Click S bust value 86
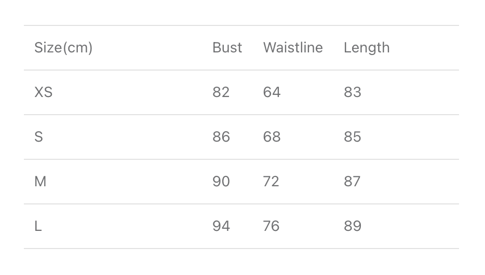The width and height of the screenshot is (485, 275). [221, 137]
